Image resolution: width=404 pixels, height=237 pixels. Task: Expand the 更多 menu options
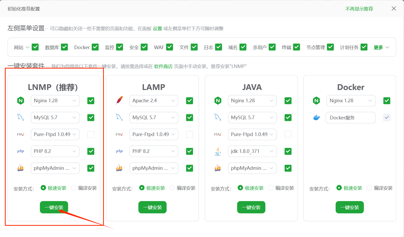381,47
